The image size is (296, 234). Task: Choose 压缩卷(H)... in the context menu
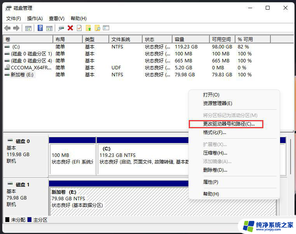215,153
